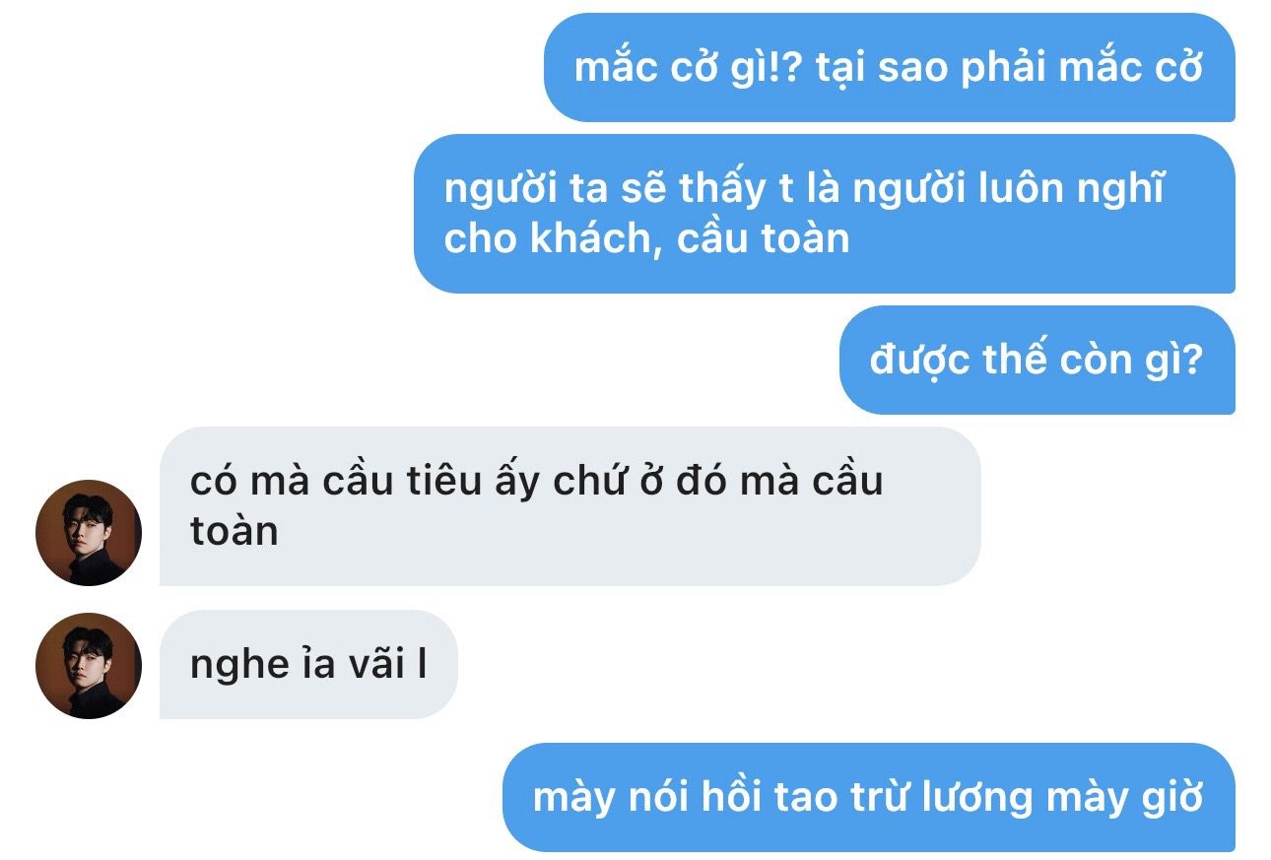Select the blue bubble "mày nói hồi tao trừ lương"
The width and height of the screenshot is (1271, 860).
tap(869, 797)
